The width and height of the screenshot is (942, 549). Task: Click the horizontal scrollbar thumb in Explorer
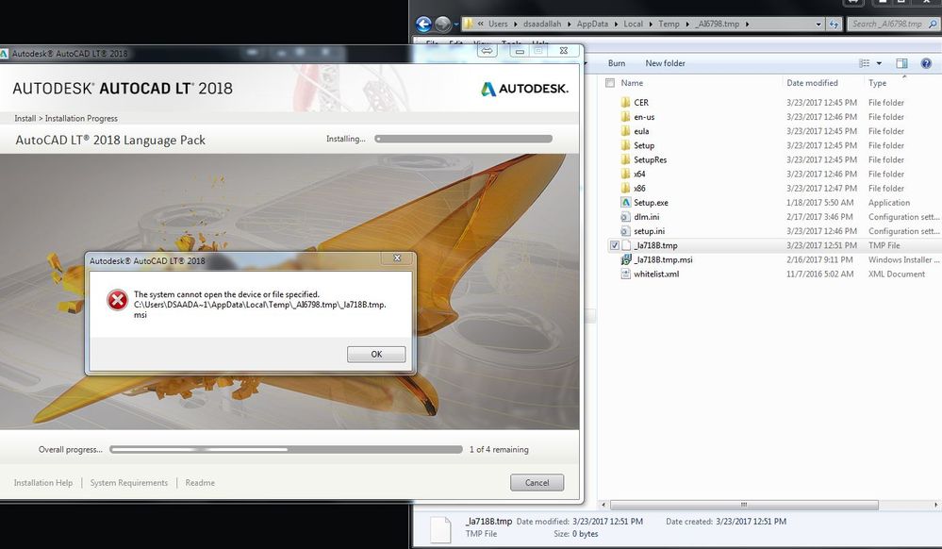pos(744,505)
